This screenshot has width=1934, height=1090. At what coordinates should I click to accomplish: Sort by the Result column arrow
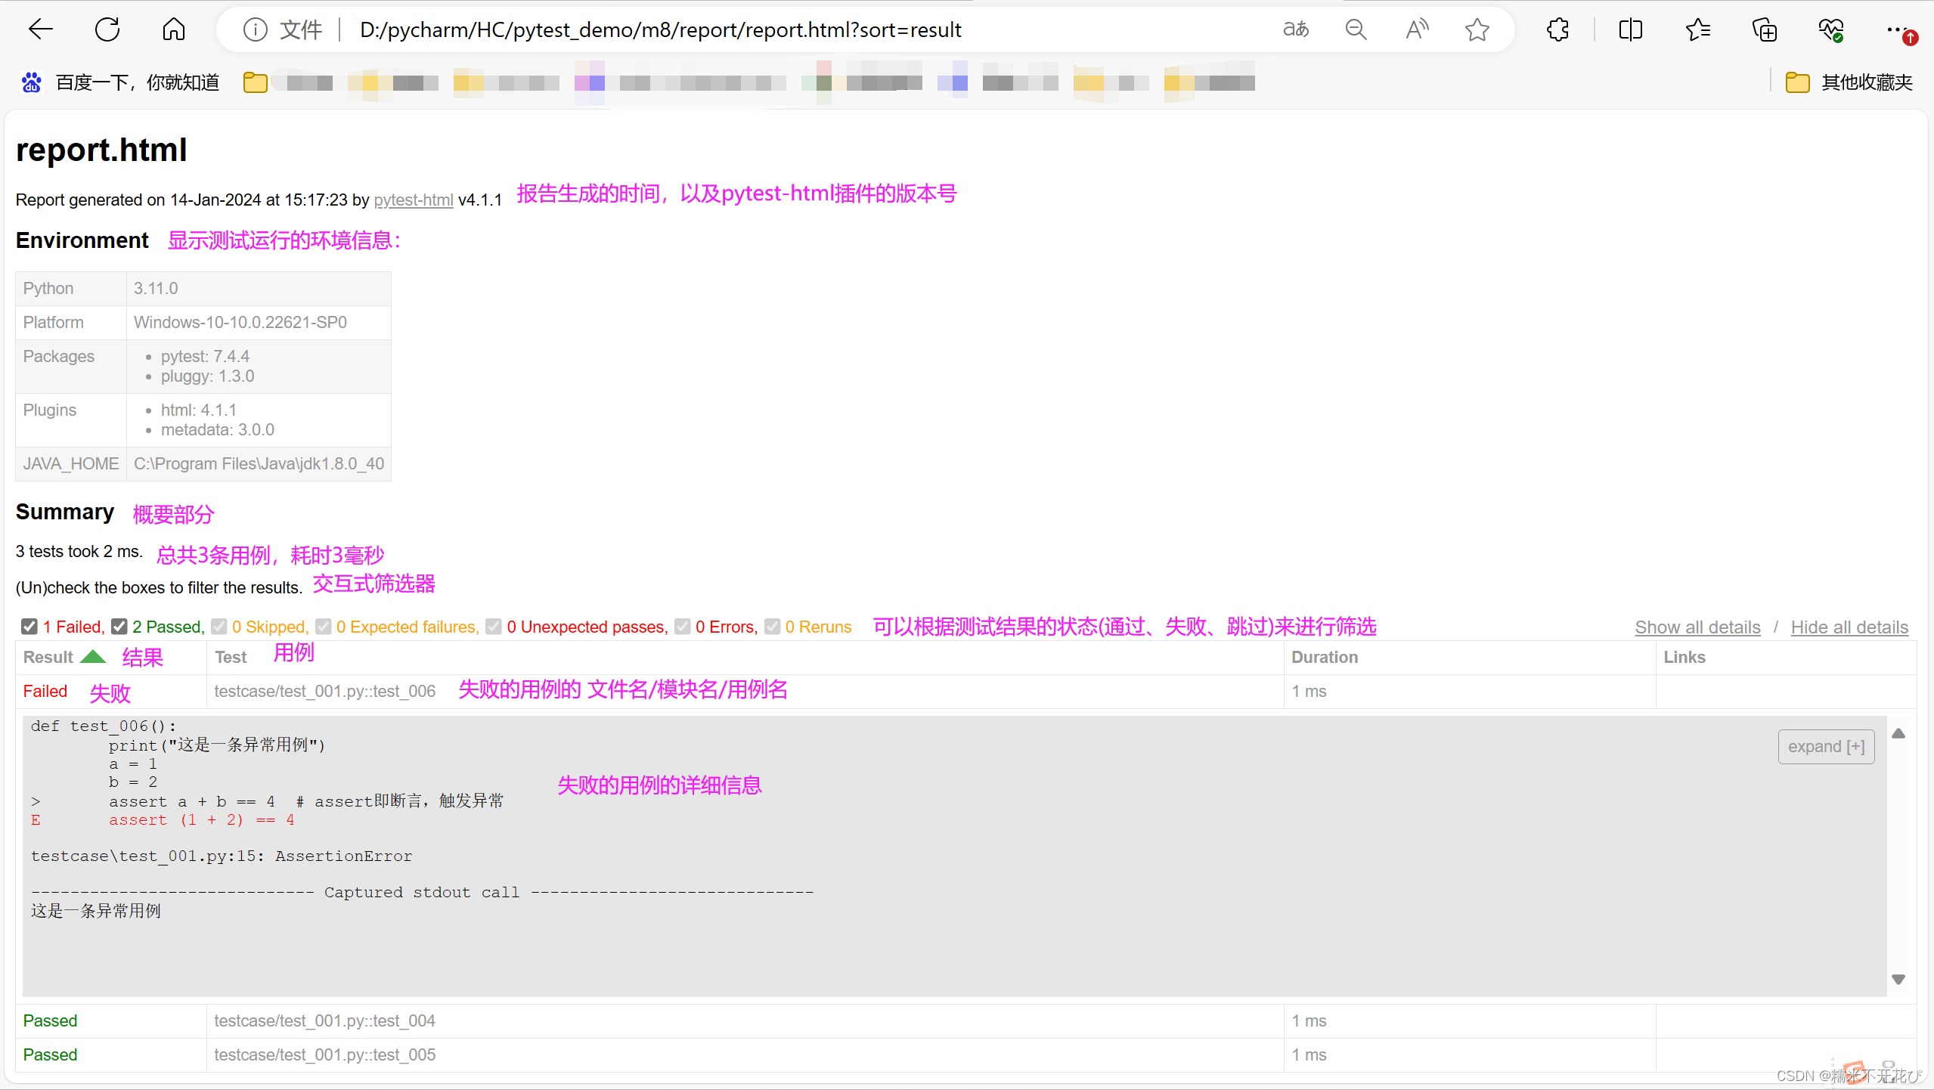point(92,656)
